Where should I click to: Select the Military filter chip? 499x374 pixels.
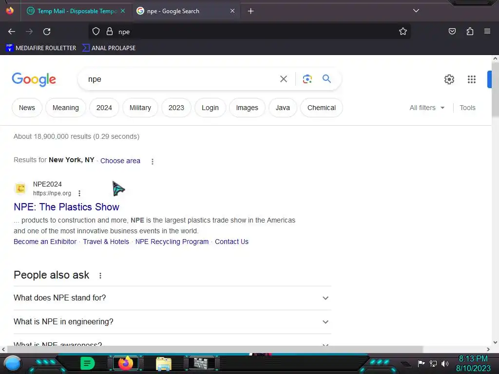tap(140, 108)
